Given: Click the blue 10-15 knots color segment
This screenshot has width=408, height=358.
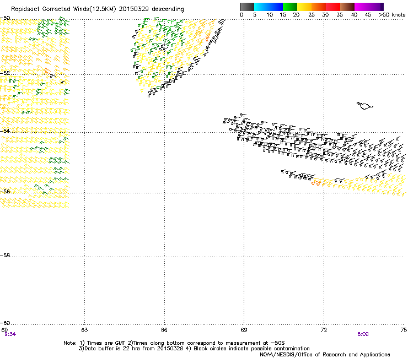Looking at the screenshot, I should [276, 7].
